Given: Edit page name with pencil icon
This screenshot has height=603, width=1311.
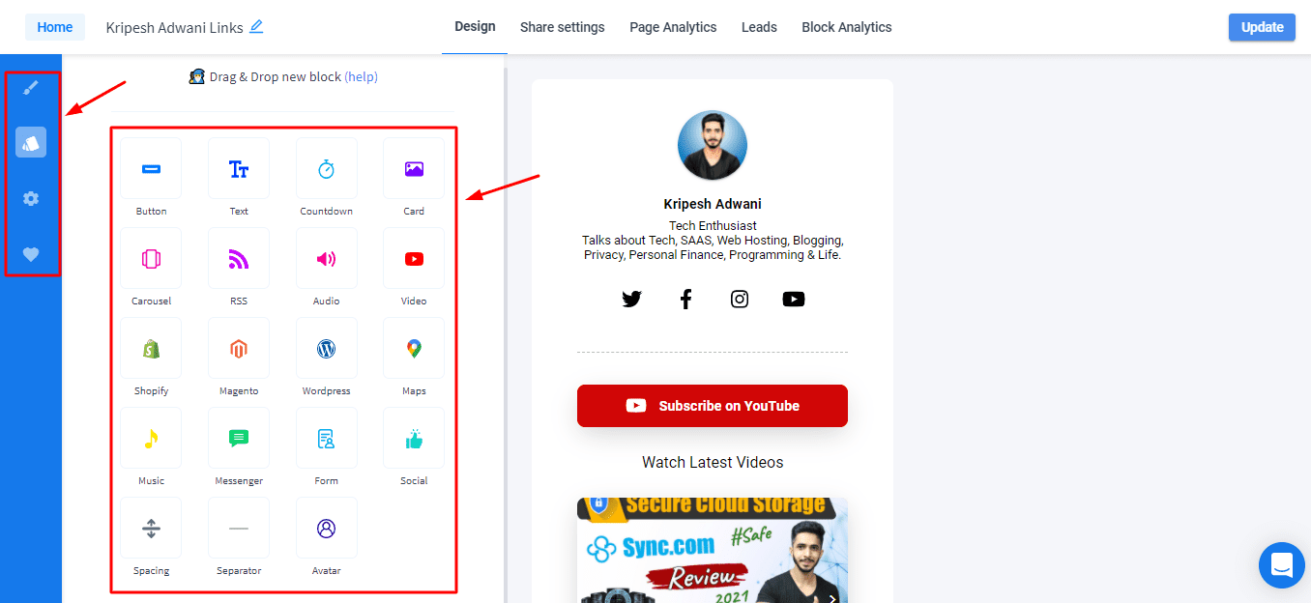Looking at the screenshot, I should (x=256, y=27).
